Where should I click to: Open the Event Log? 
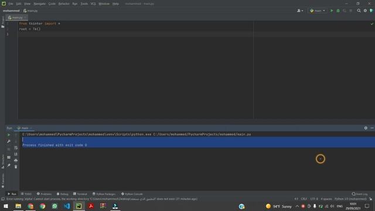[360, 194]
